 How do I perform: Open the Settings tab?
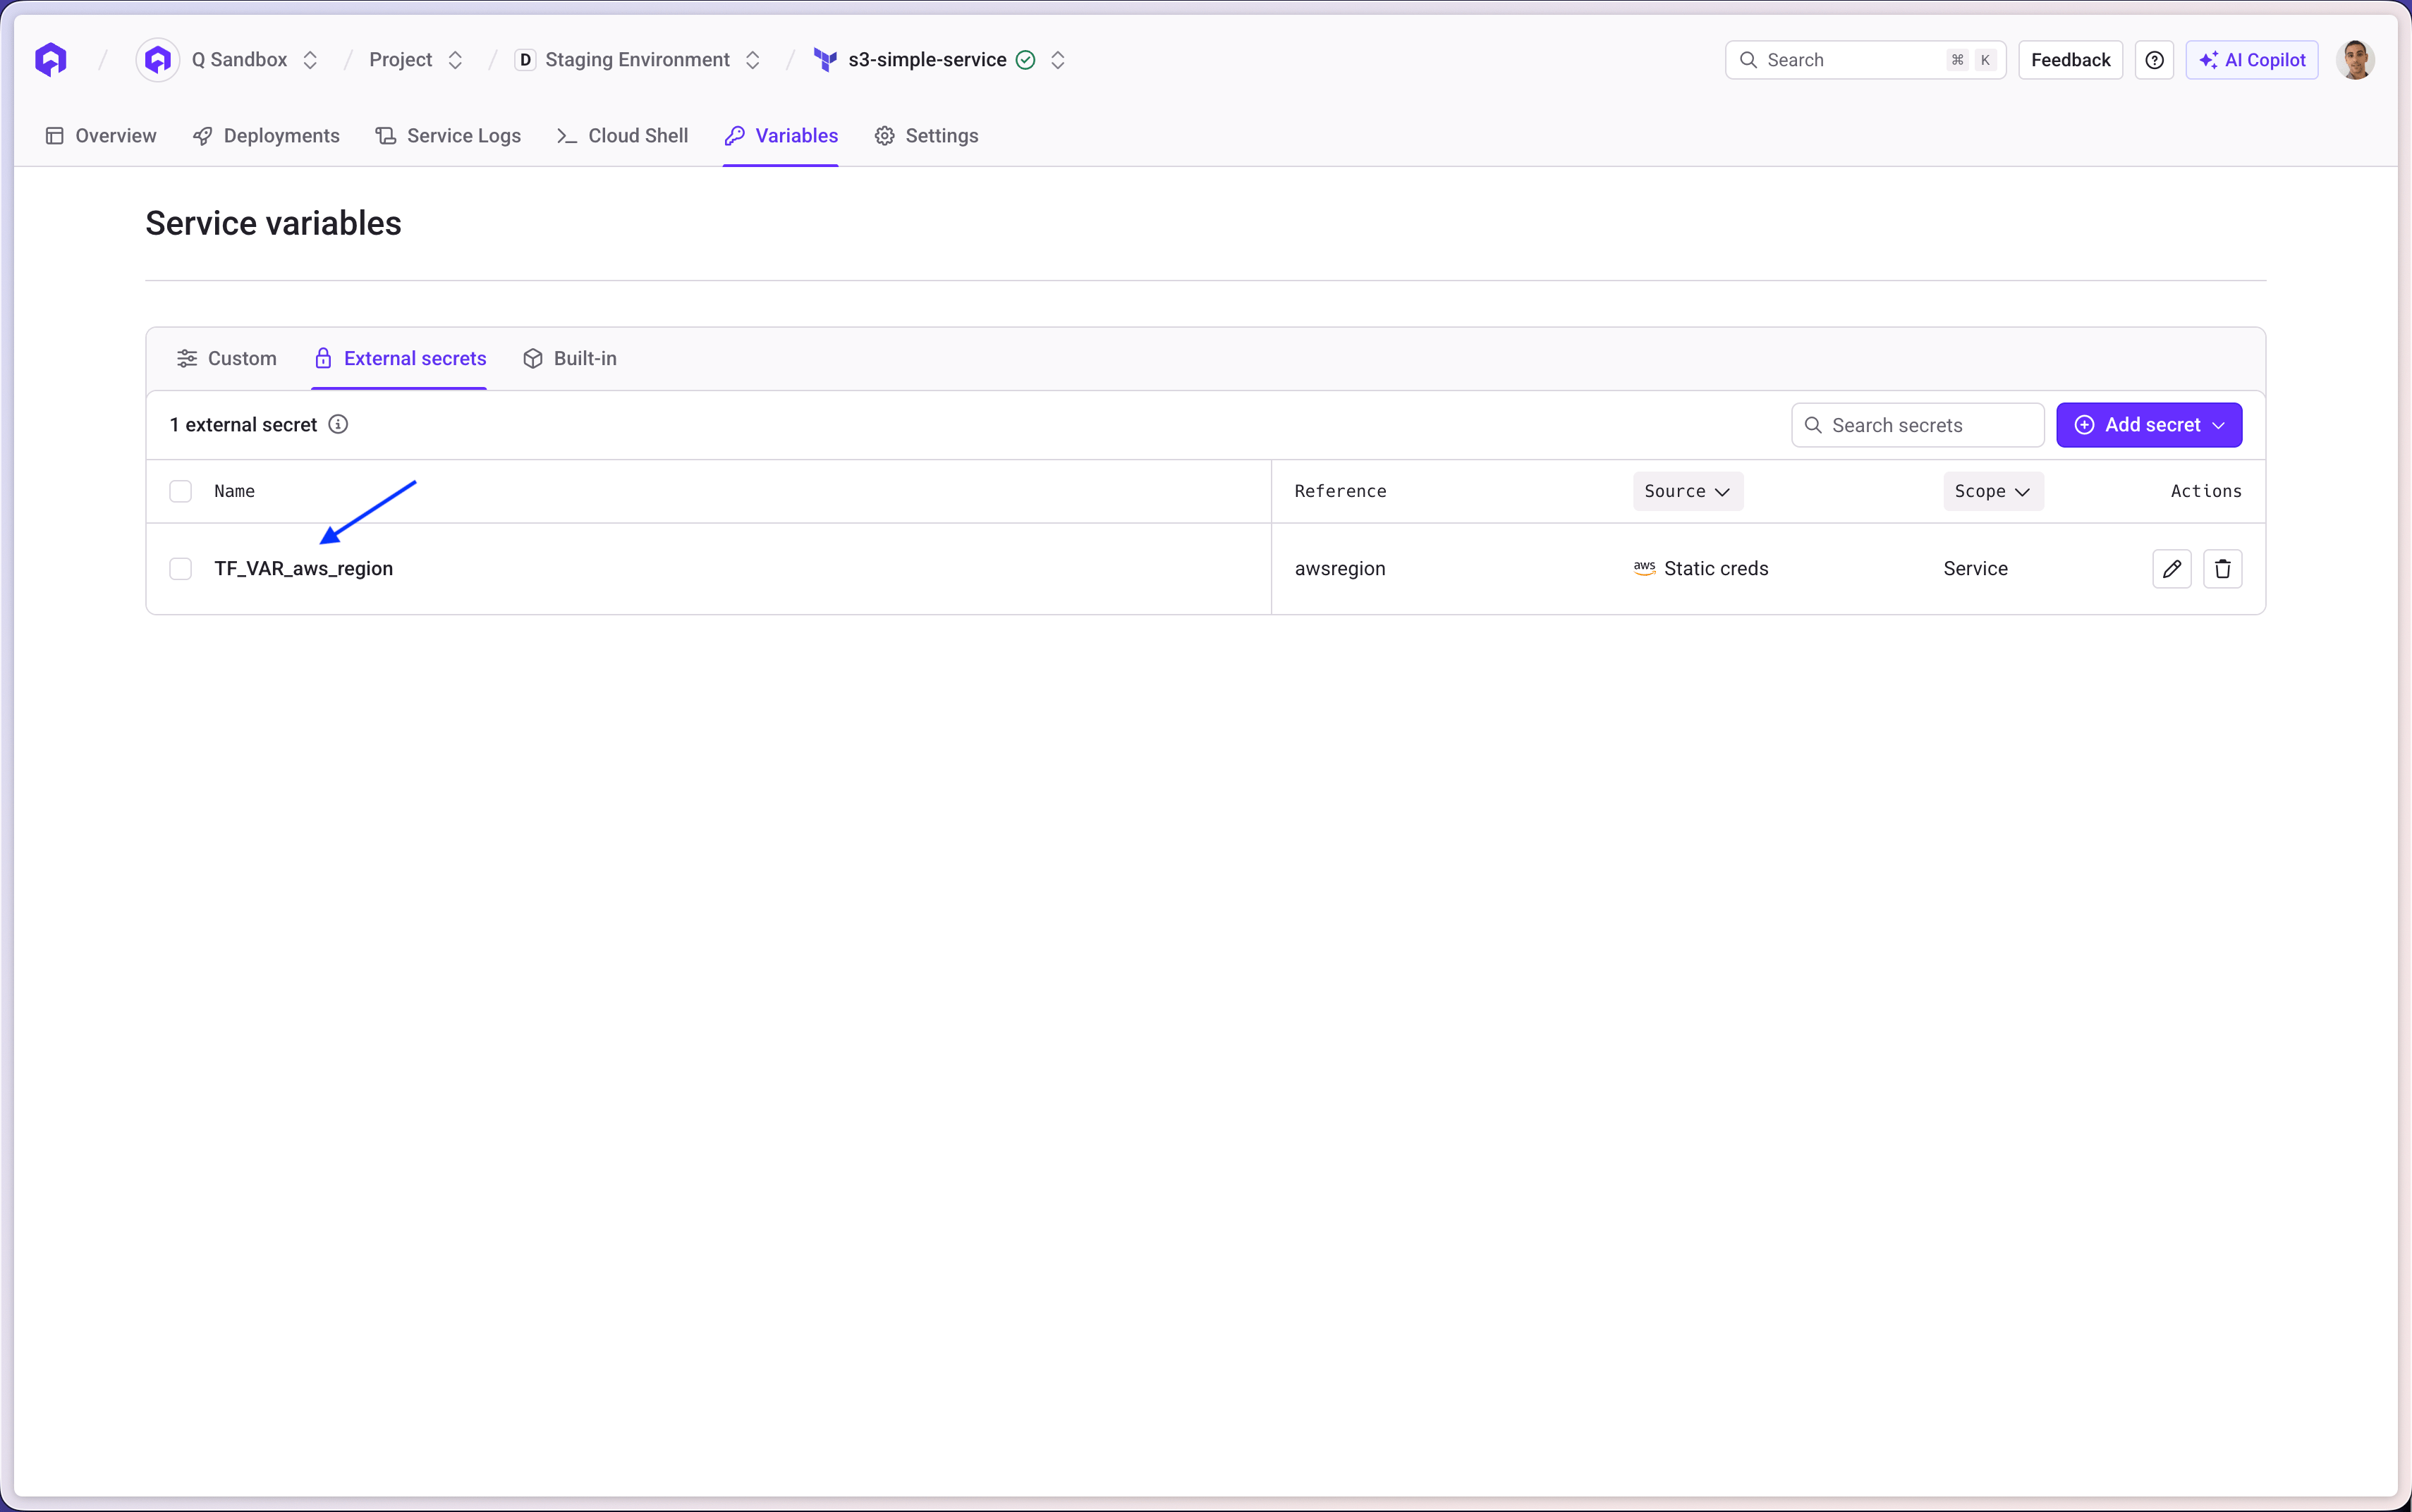pos(927,136)
